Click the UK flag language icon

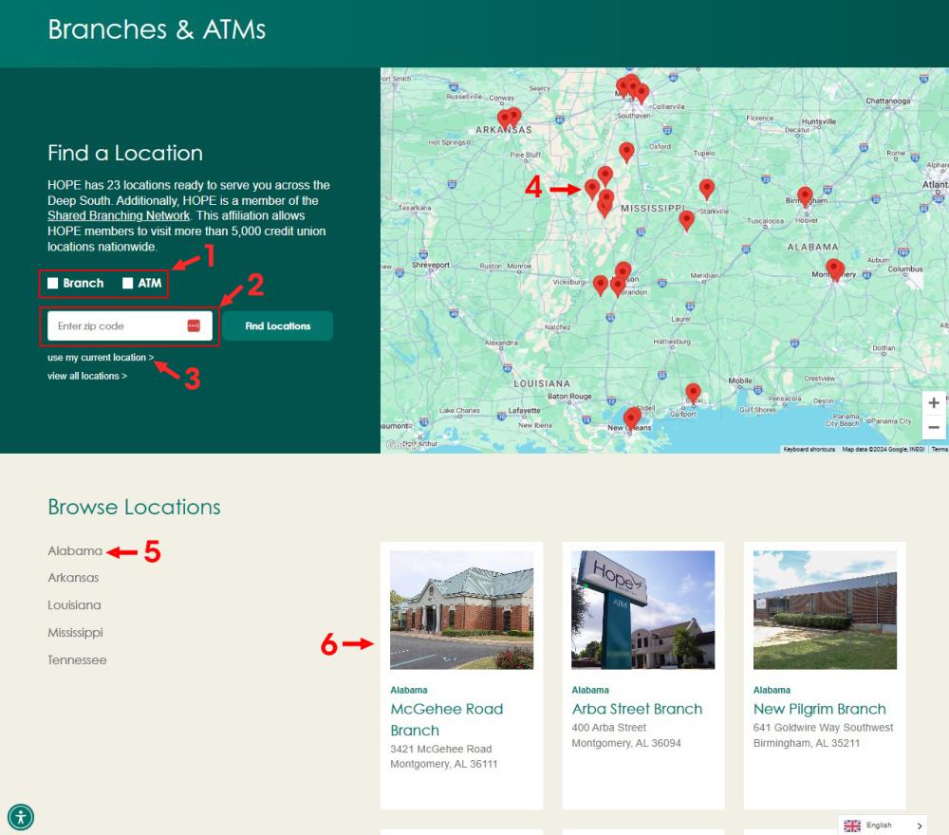(x=852, y=826)
